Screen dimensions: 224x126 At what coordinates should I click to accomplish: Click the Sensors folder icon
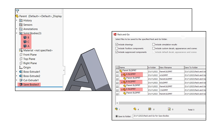(21, 24)
